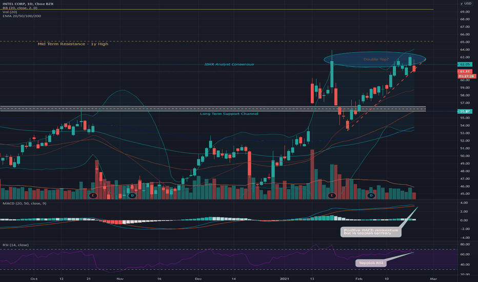478x282 pixels.
Task: Select the RSI (14, close) legend
Action: [x=15, y=245]
